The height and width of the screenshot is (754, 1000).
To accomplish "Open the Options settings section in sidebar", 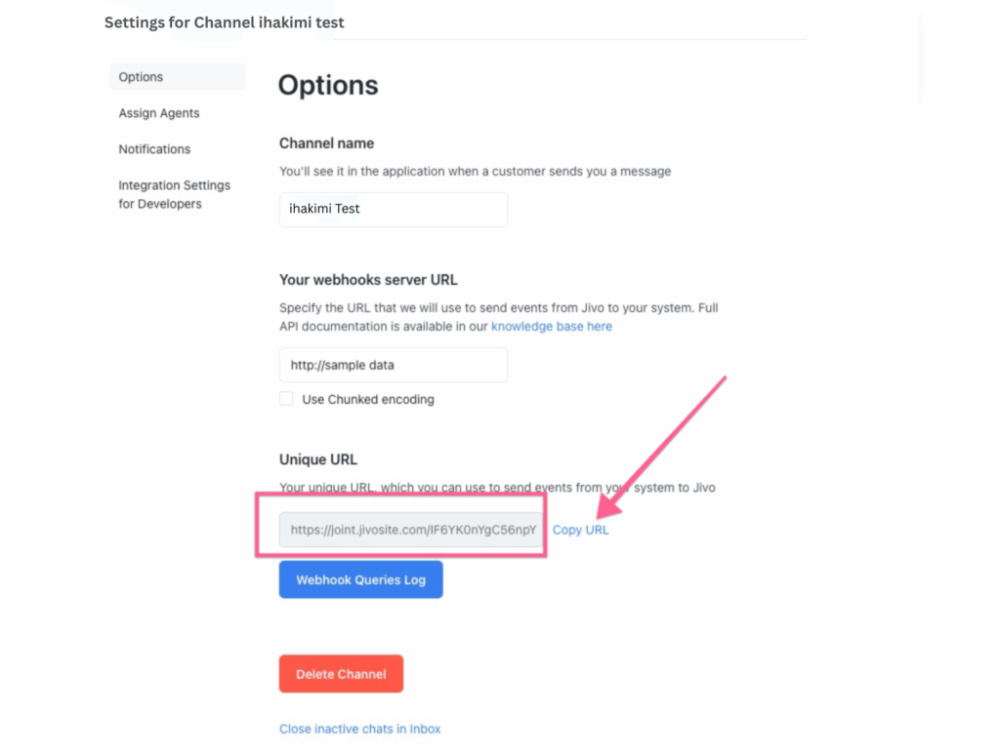I will click(x=142, y=77).
